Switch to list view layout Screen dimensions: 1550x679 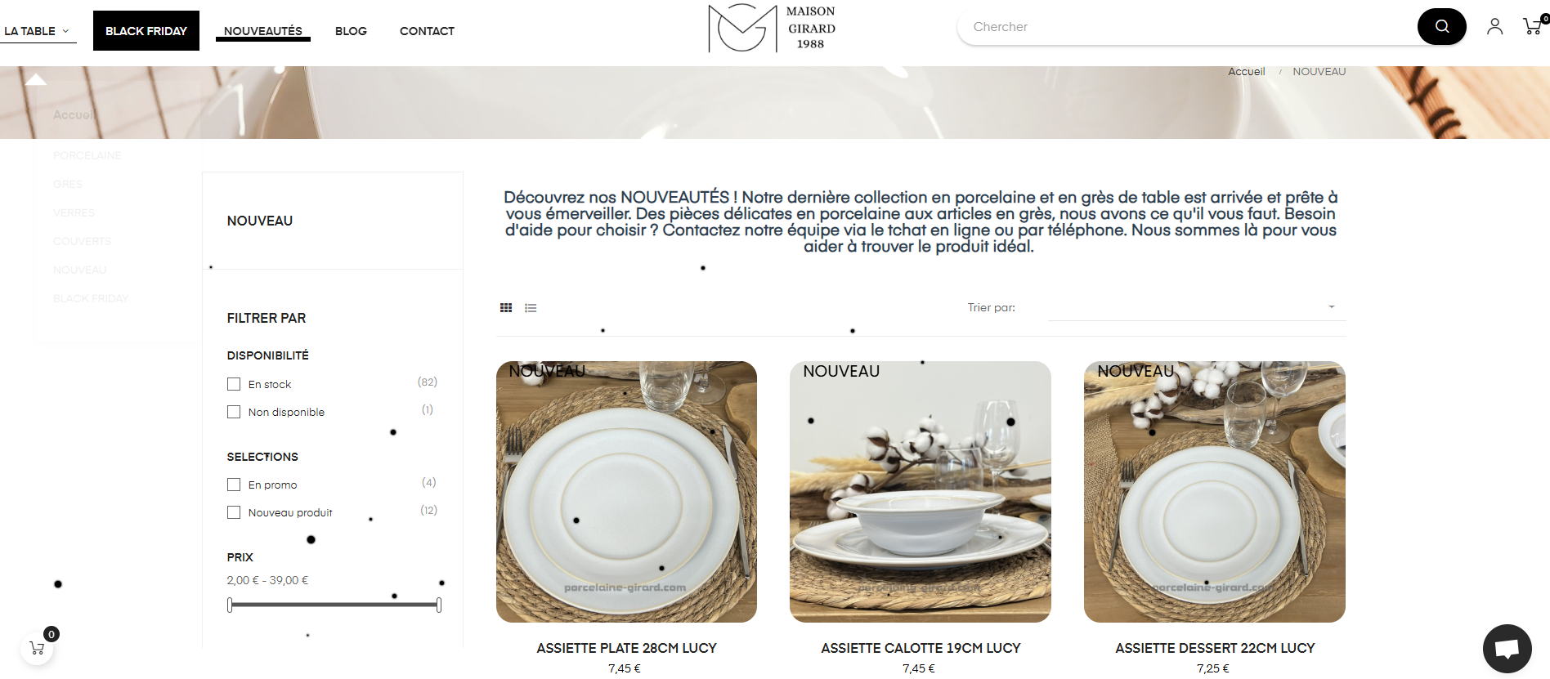tap(531, 308)
